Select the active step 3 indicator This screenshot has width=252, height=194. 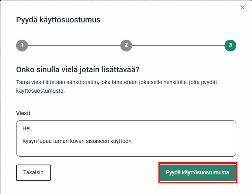click(230, 45)
